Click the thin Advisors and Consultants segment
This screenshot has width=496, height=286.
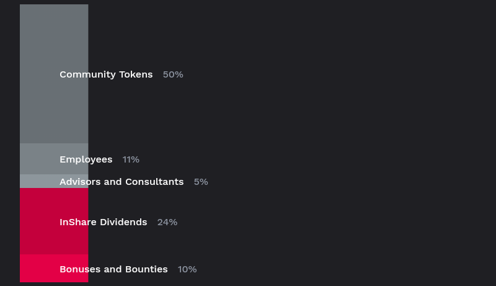tap(38, 181)
